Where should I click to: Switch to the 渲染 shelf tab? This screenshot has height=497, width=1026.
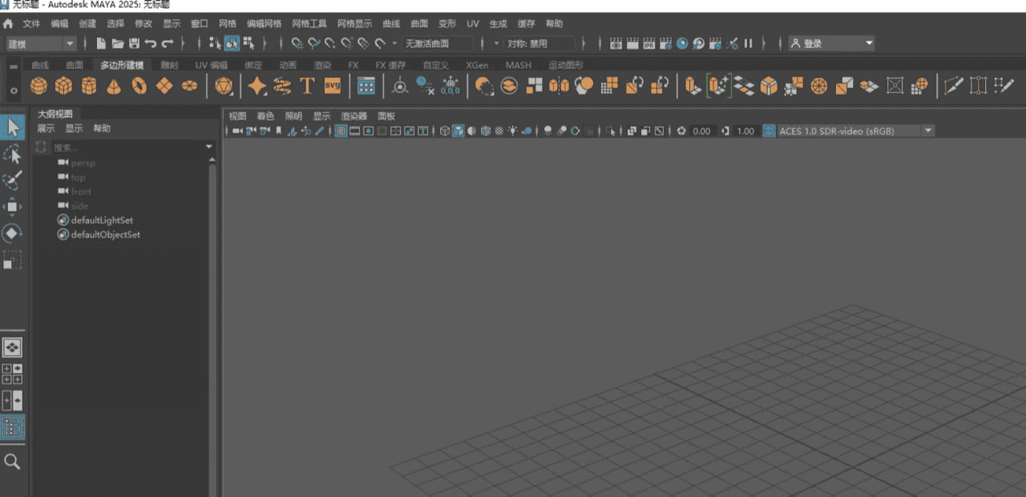[321, 65]
